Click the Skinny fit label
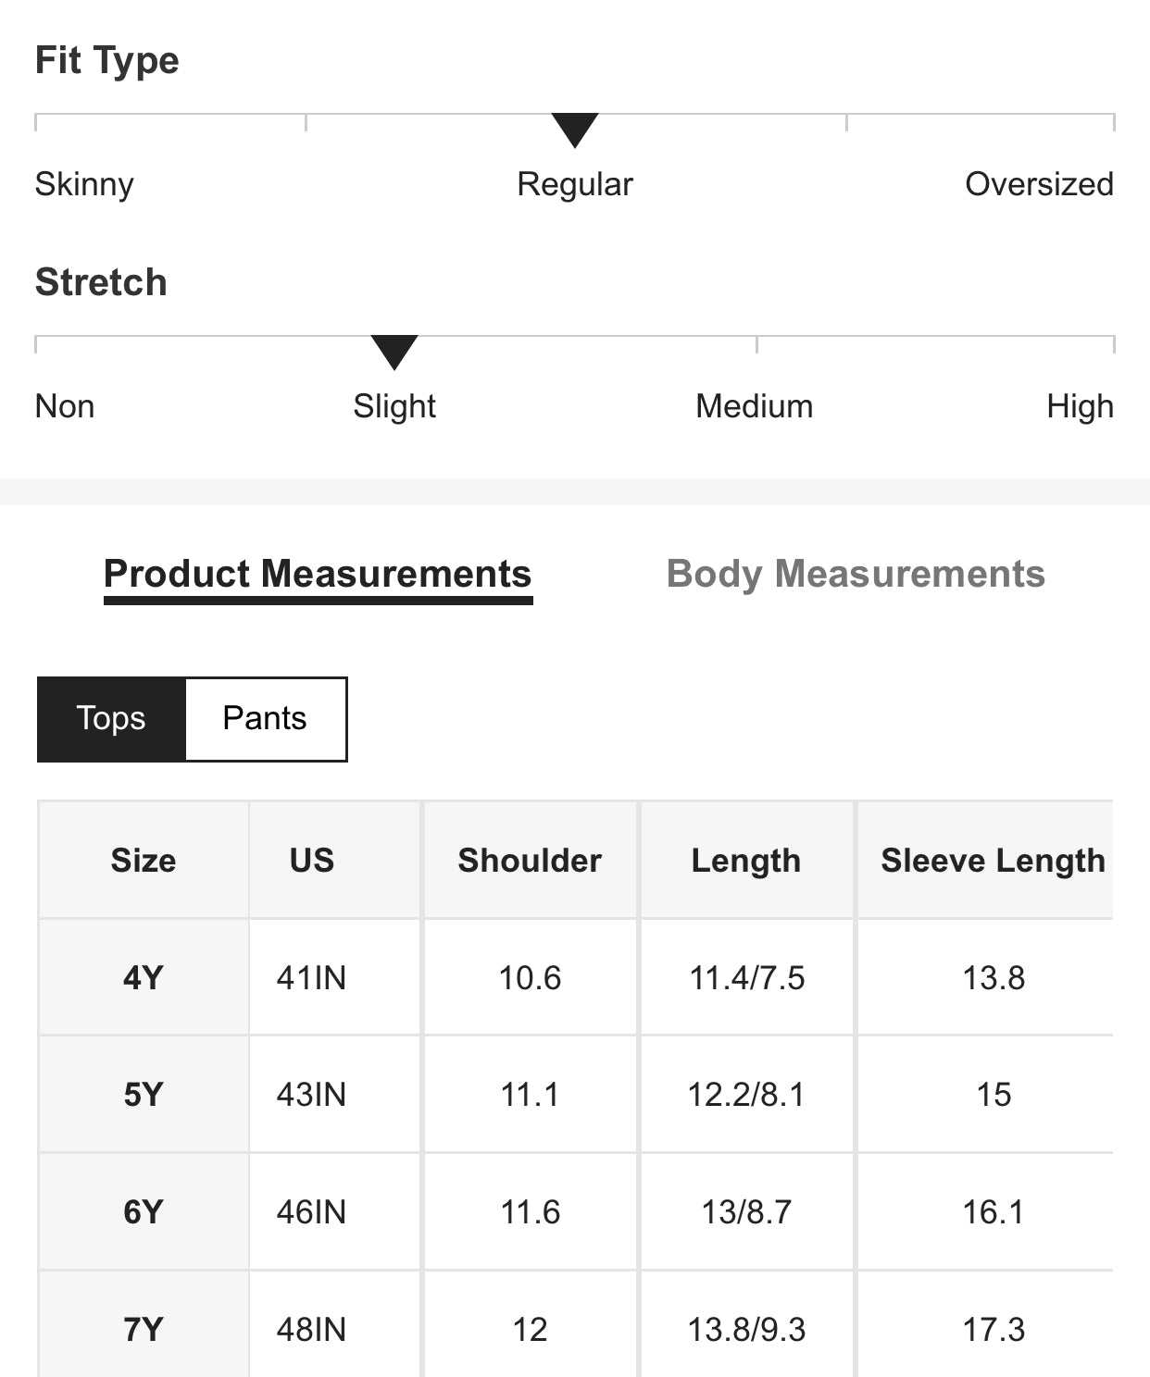Image resolution: width=1150 pixels, height=1377 pixels. click(84, 184)
